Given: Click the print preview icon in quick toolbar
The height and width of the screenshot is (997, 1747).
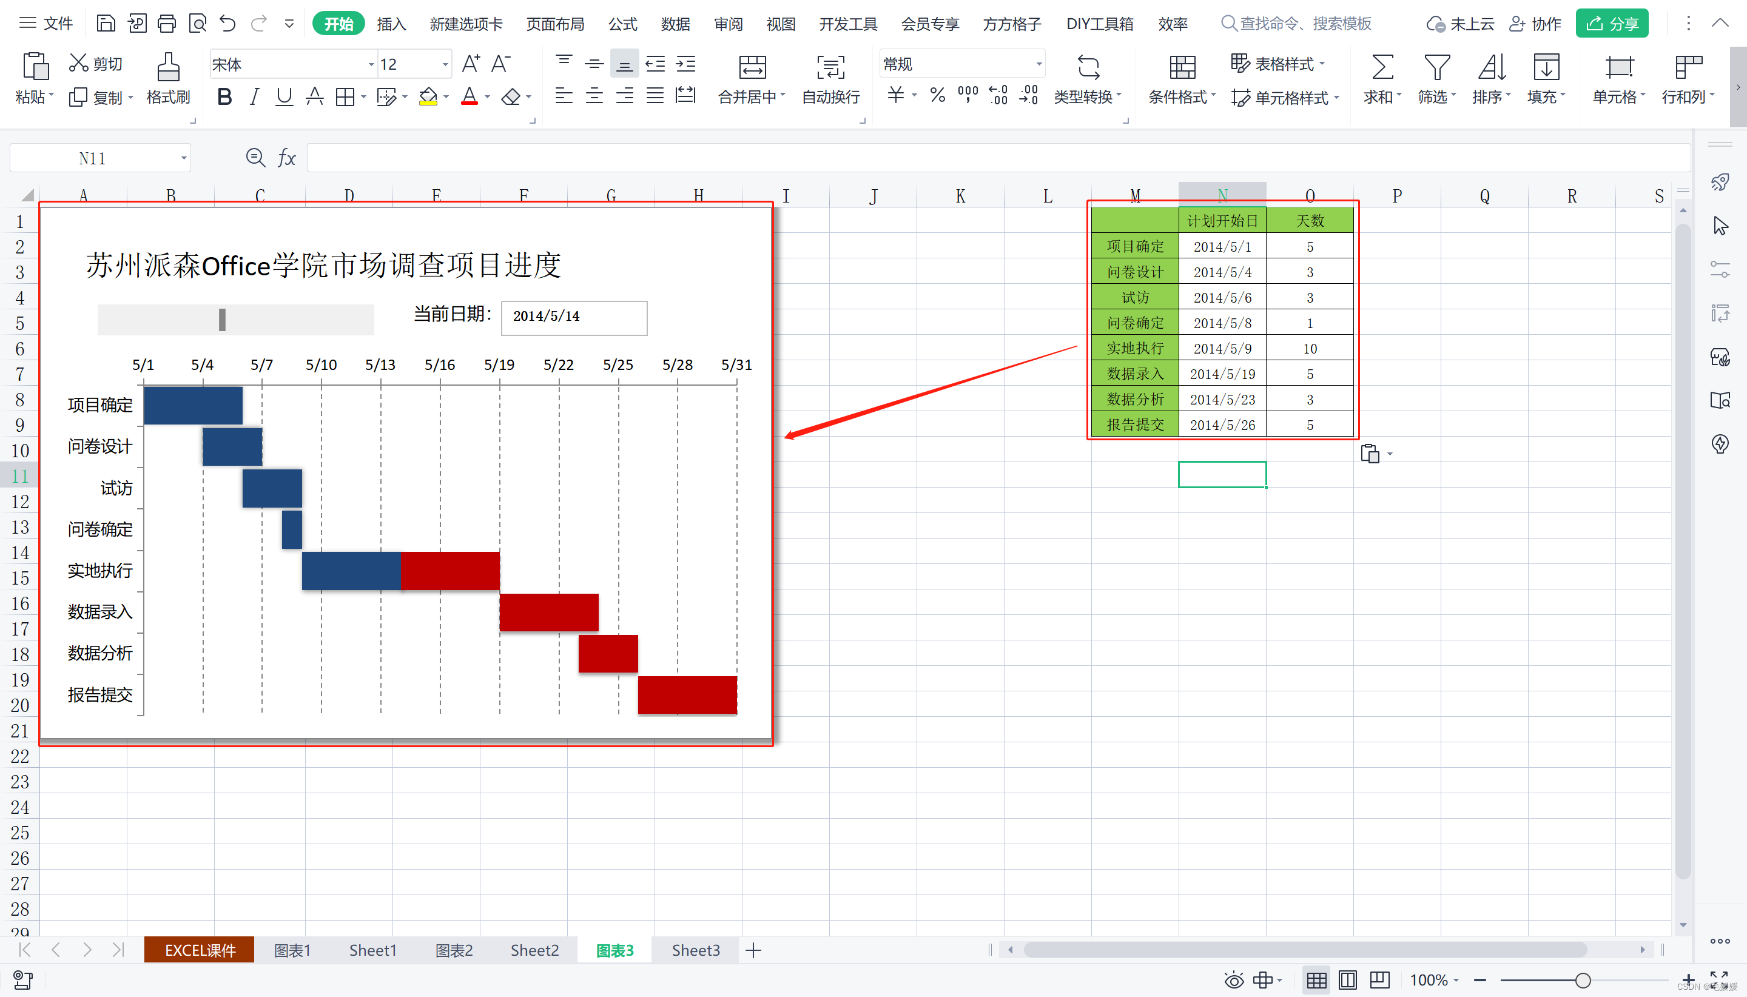Looking at the screenshot, I should click(197, 24).
